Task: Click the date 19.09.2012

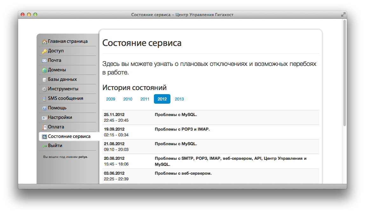Action: tap(114, 129)
